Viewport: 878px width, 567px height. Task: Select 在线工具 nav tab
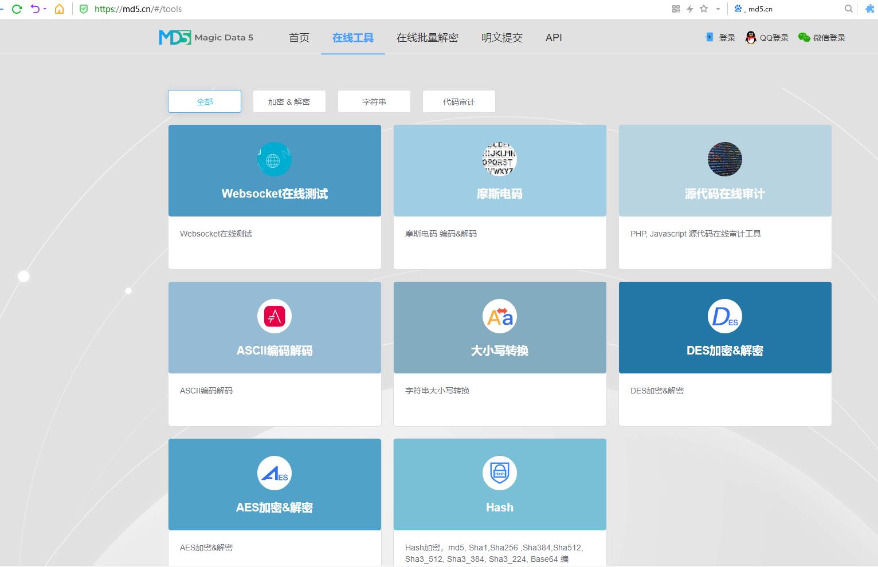[x=353, y=37]
